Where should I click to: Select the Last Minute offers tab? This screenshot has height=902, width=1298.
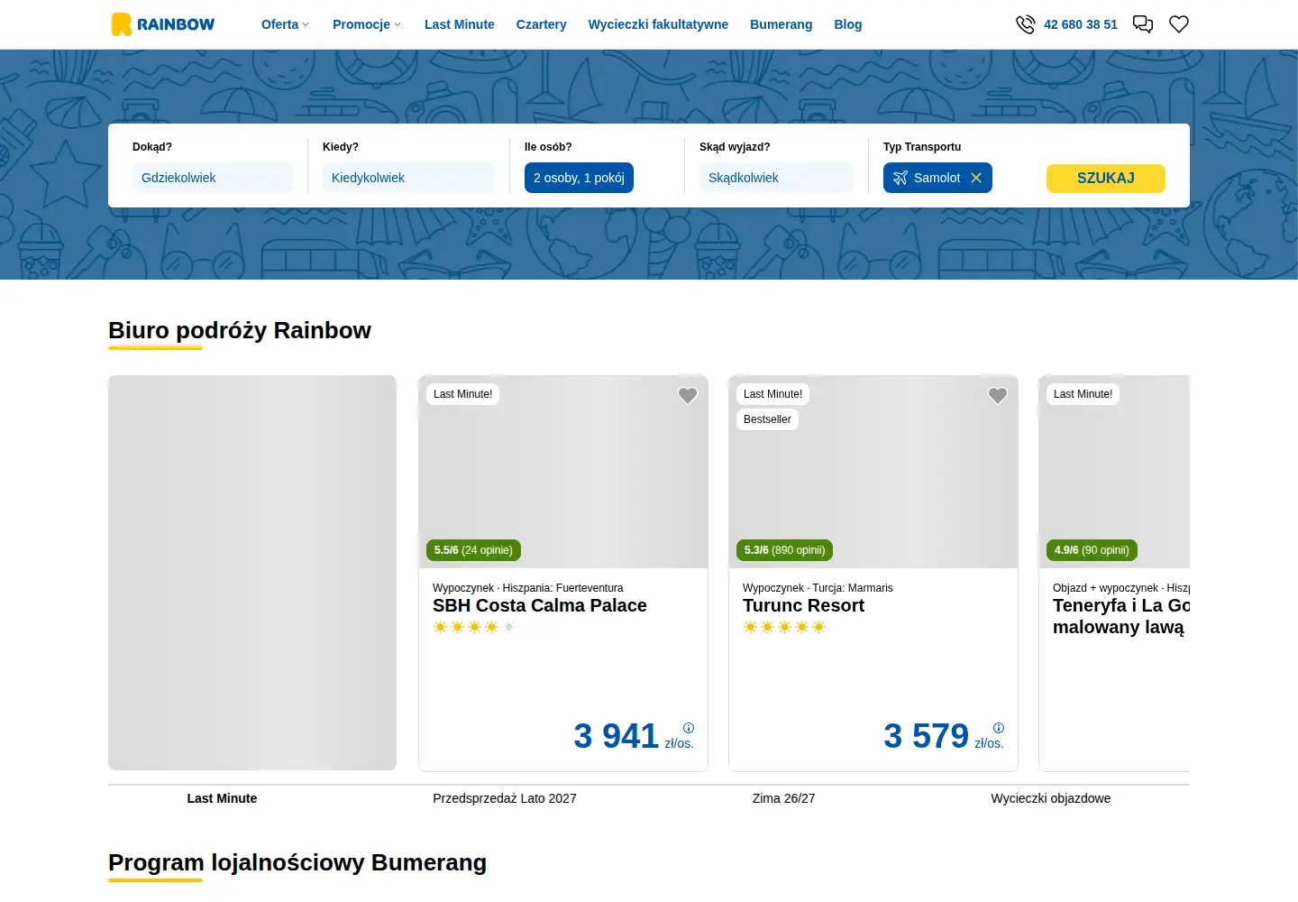[x=222, y=798]
